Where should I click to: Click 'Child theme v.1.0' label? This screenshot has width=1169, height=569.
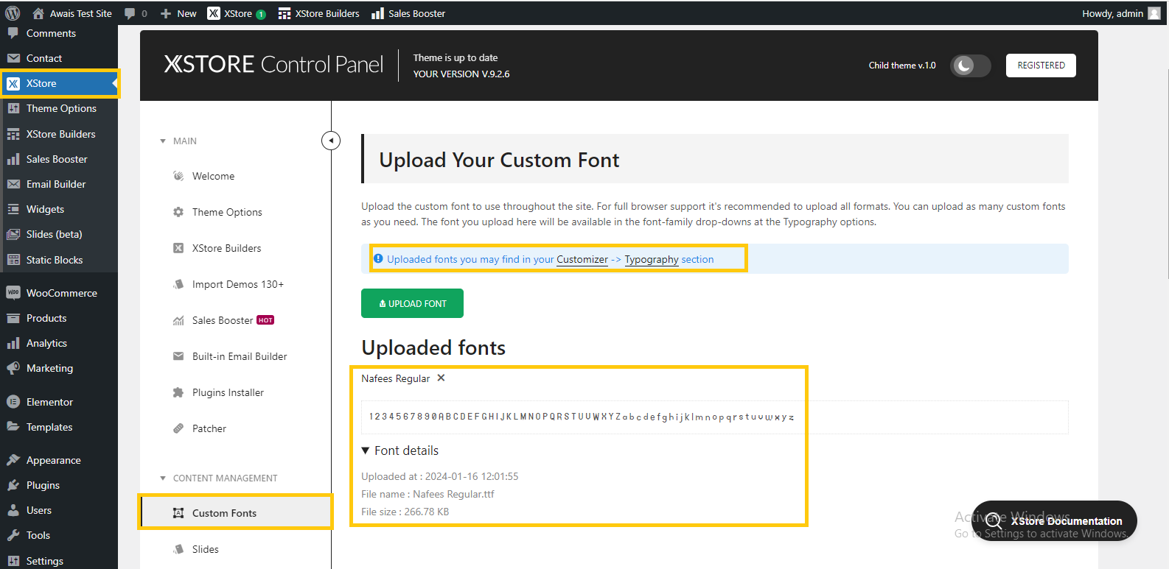click(x=902, y=66)
